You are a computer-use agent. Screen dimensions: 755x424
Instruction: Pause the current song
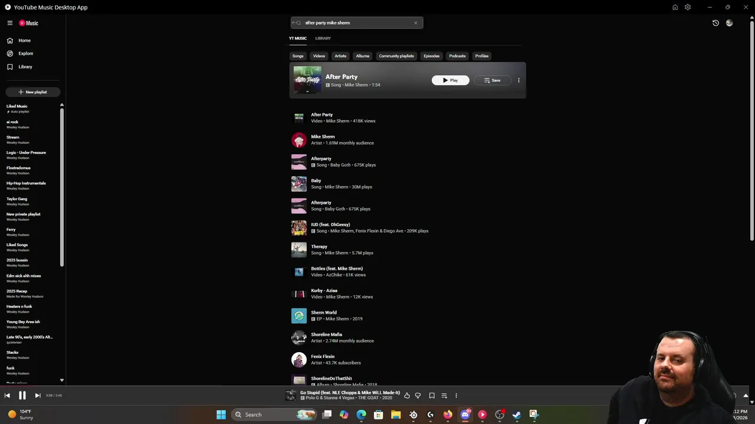click(22, 396)
